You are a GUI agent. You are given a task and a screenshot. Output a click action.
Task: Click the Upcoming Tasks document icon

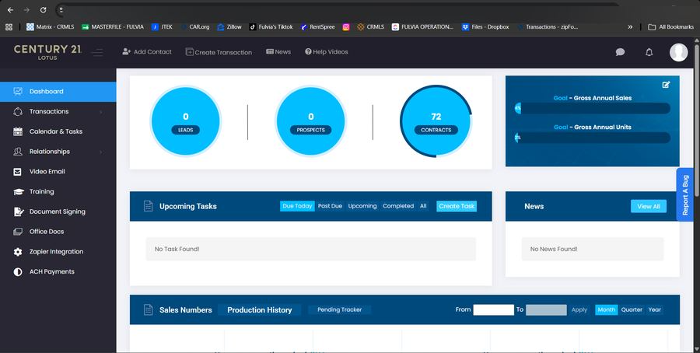click(149, 206)
